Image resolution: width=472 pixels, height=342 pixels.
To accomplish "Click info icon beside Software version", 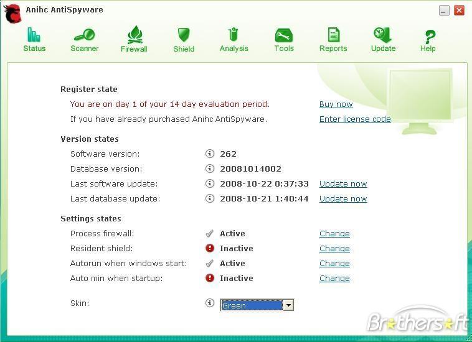I will click(209, 154).
